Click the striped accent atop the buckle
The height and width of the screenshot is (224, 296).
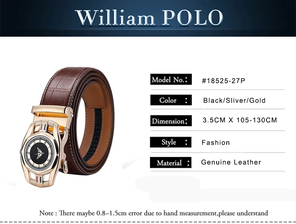43,127
